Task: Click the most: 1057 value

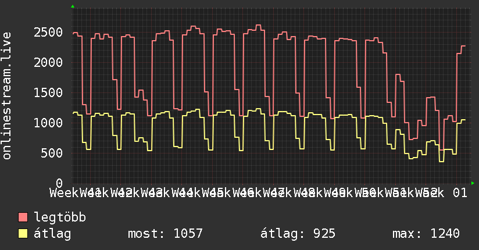Action: click(x=165, y=234)
